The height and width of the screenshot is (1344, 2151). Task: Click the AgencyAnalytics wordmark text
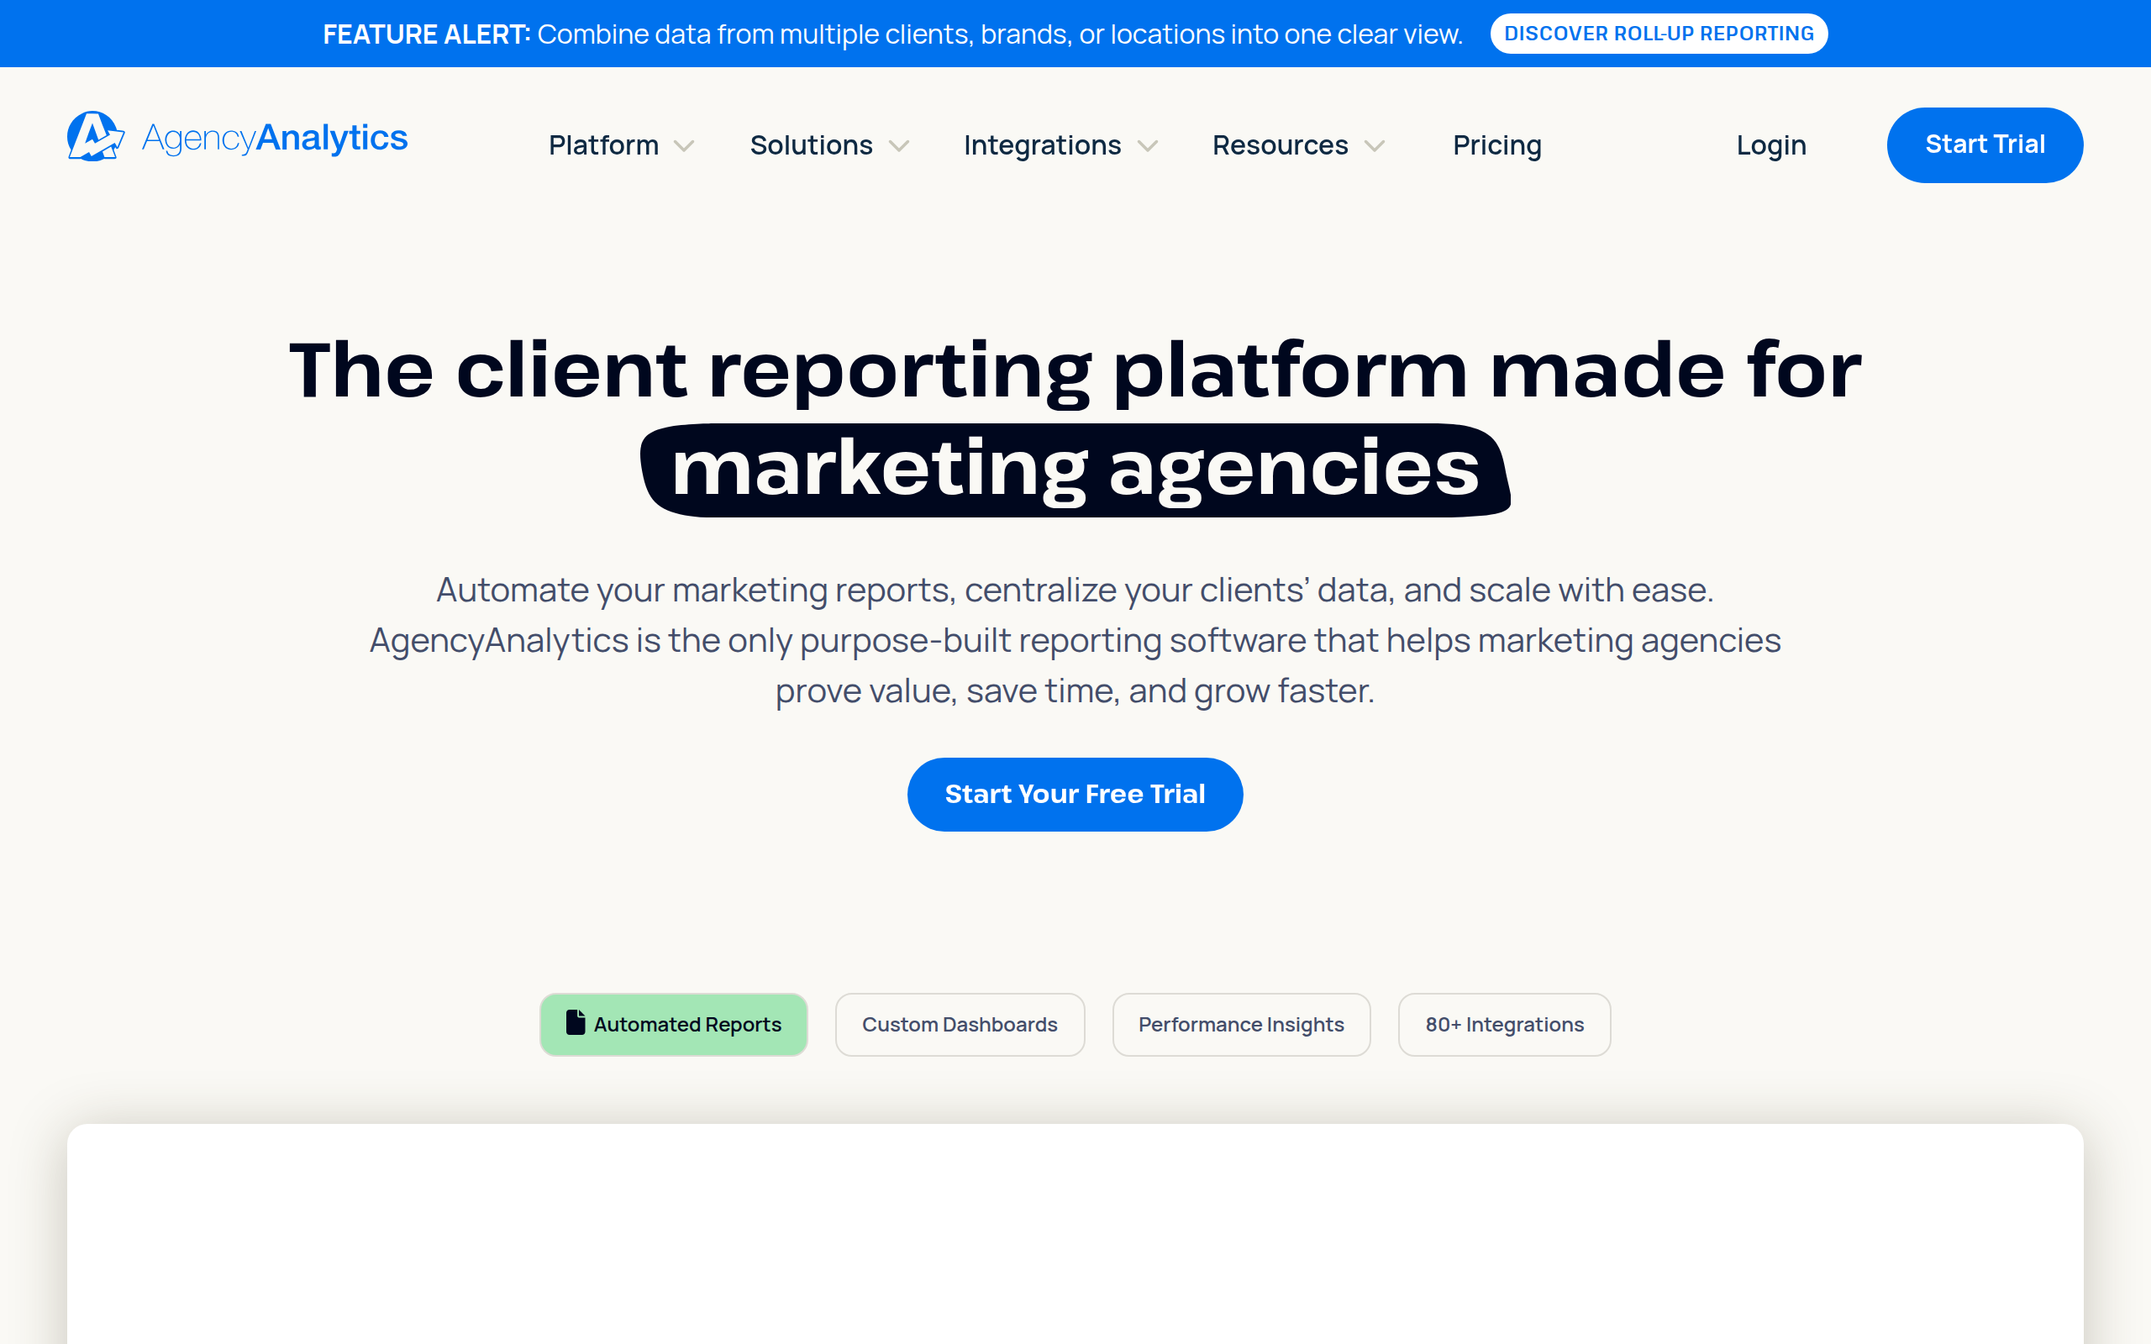pyautogui.click(x=274, y=137)
